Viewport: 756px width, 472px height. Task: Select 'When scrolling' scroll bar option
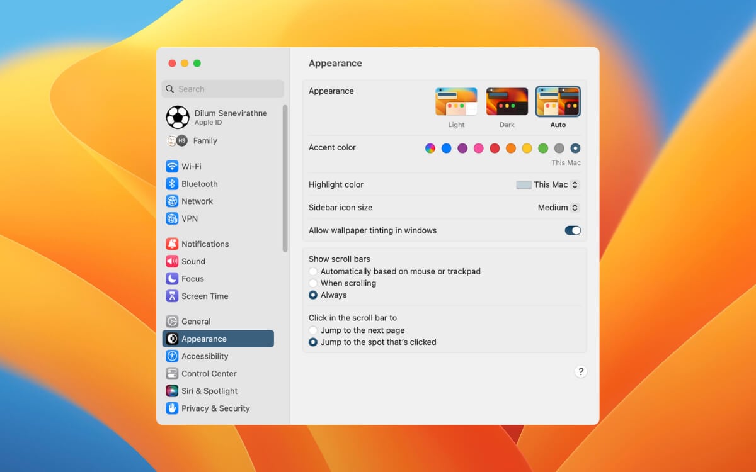[313, 283]
